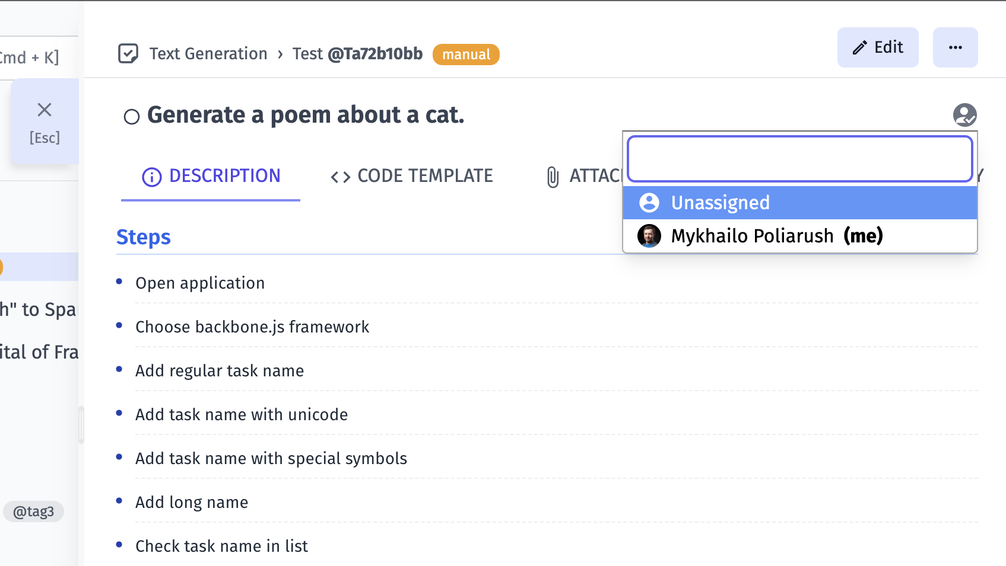
Task: Assign the test to Mykhailo Poliarush (me)
Action: (776, 236)
